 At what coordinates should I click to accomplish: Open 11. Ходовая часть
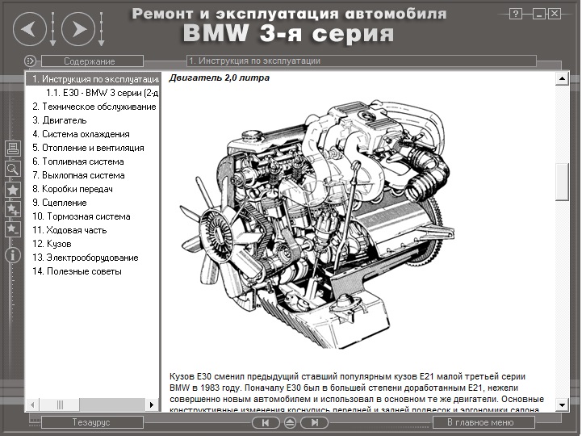(x=69, y=230)
